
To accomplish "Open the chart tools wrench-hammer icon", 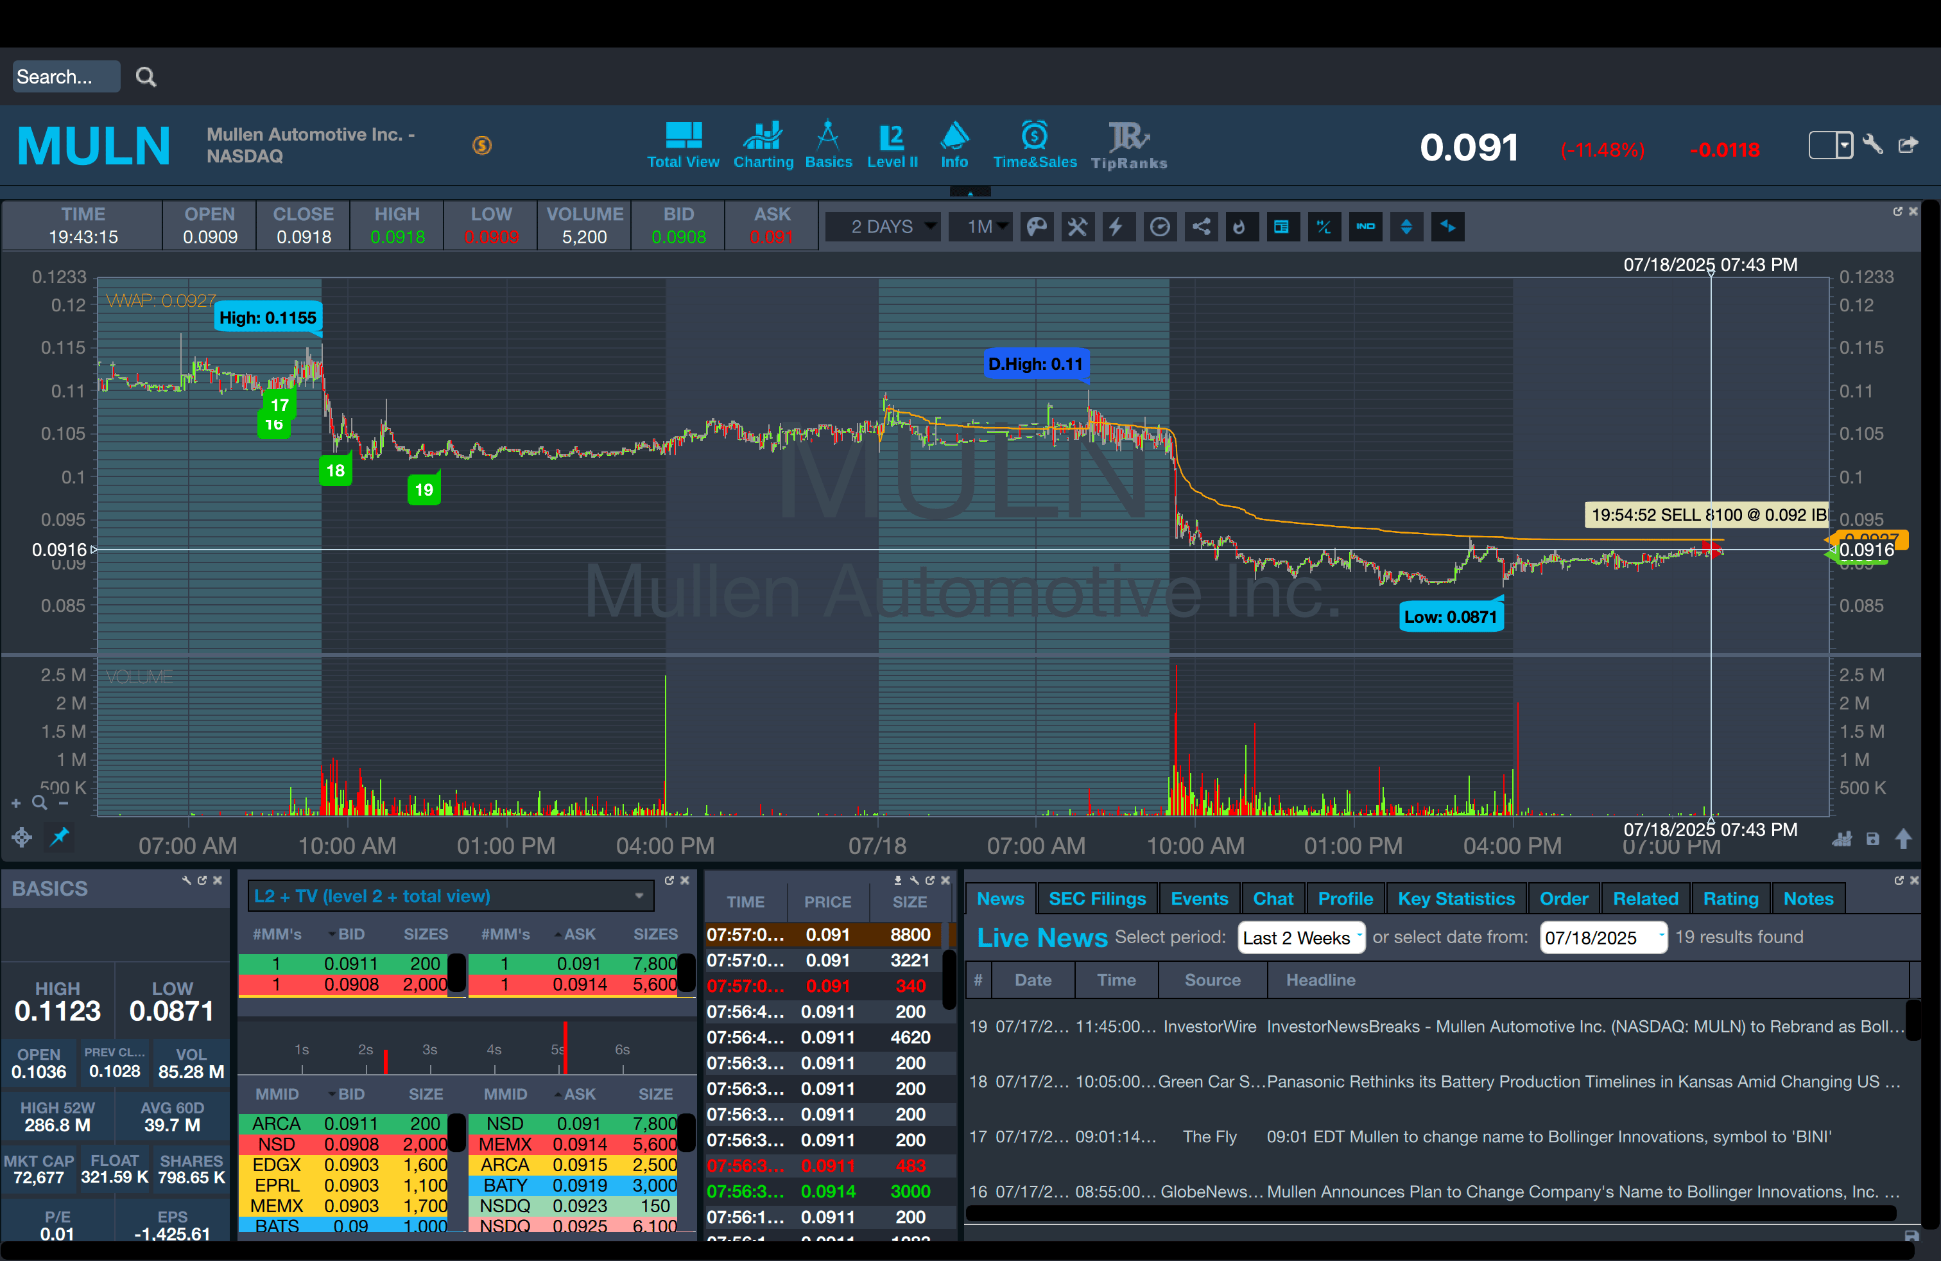I will pyautogui.click(x=1077, y=227).
